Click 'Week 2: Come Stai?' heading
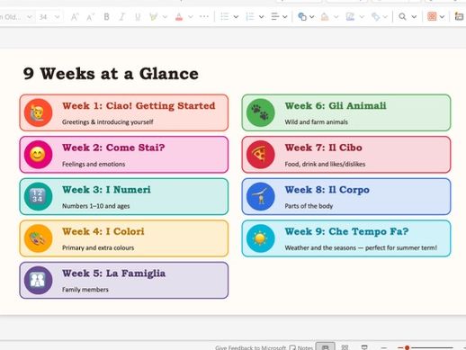This screenshot has width=466, height=350. (x=113, y=148)
